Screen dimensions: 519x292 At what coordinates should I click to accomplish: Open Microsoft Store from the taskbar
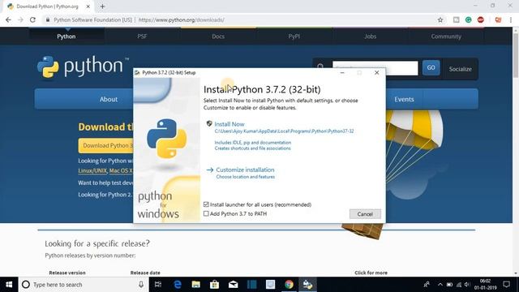(214, 285)
